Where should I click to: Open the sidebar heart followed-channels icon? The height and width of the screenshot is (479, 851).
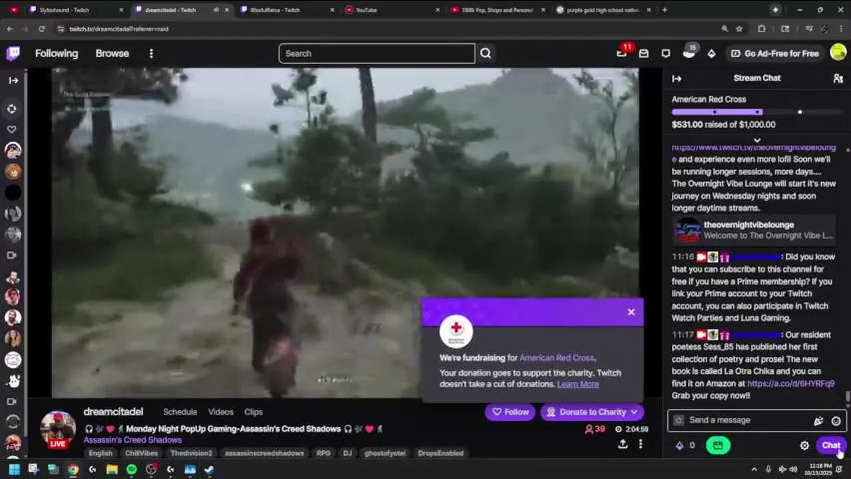[x=12, y=130]
